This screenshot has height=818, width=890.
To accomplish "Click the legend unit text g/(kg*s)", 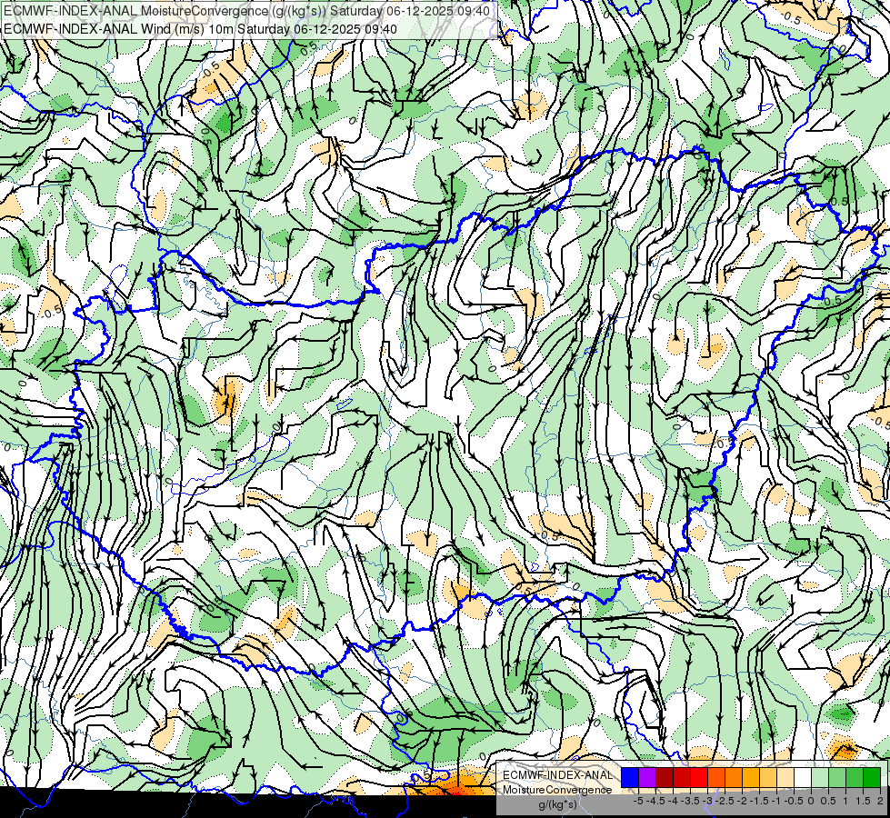I will tap(558, 805).
